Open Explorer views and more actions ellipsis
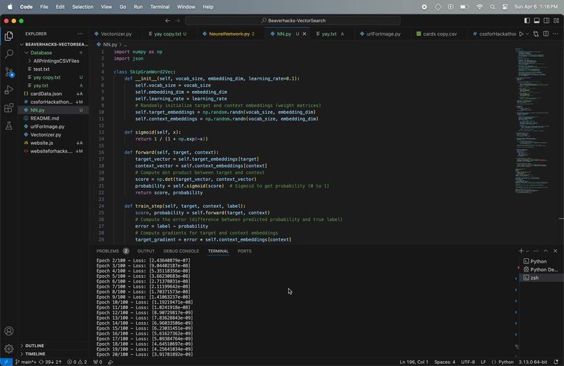The image size is (564, 366). (80, 34)
